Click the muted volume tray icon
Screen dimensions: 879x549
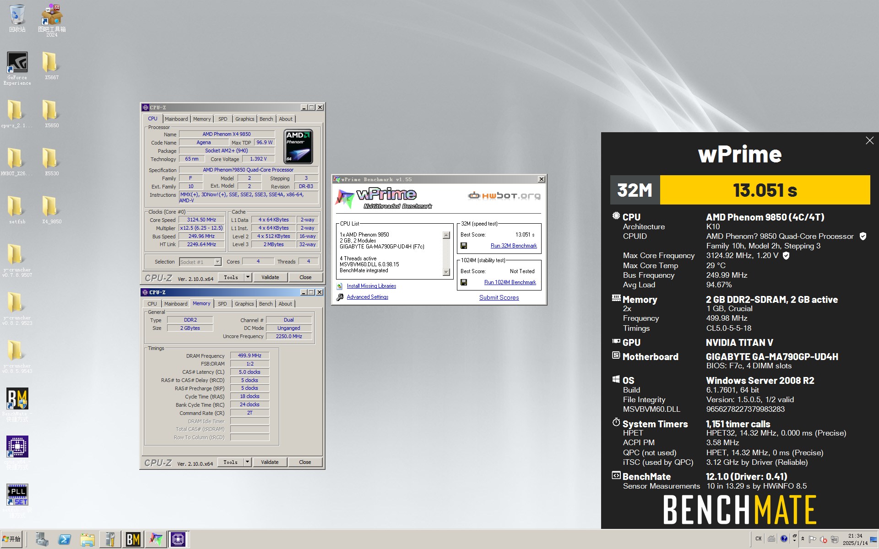click(x=823, y=539)
